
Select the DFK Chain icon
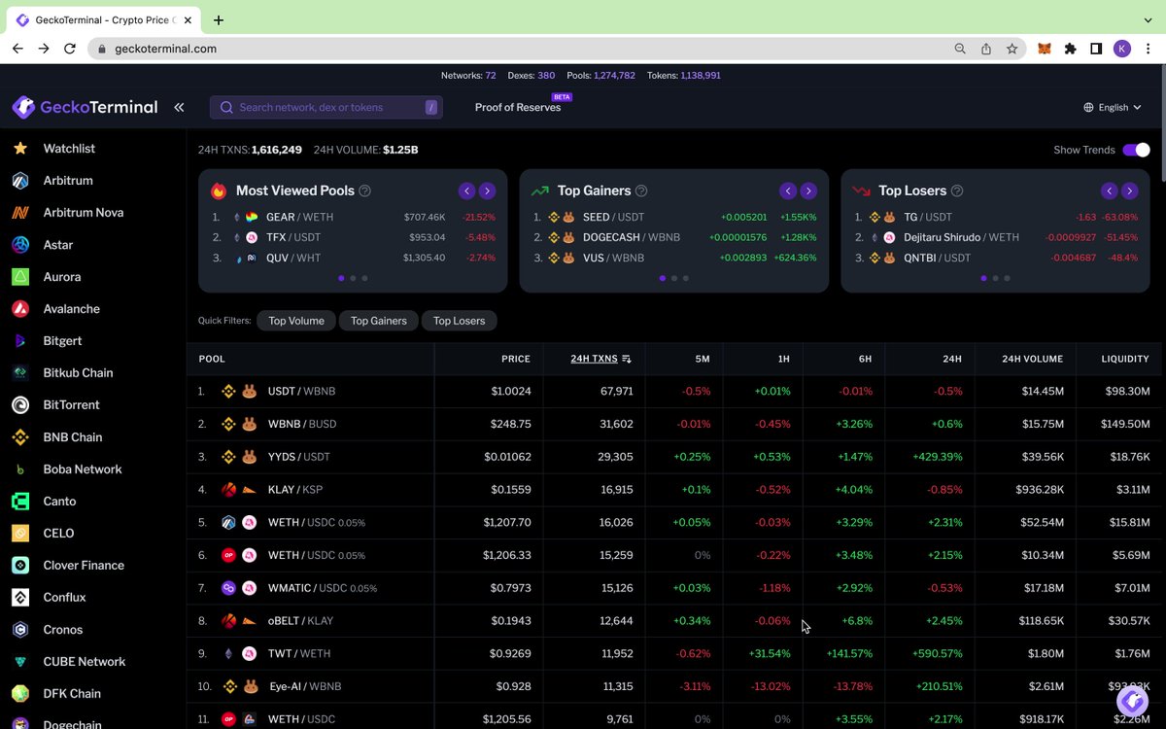(20, 694)
